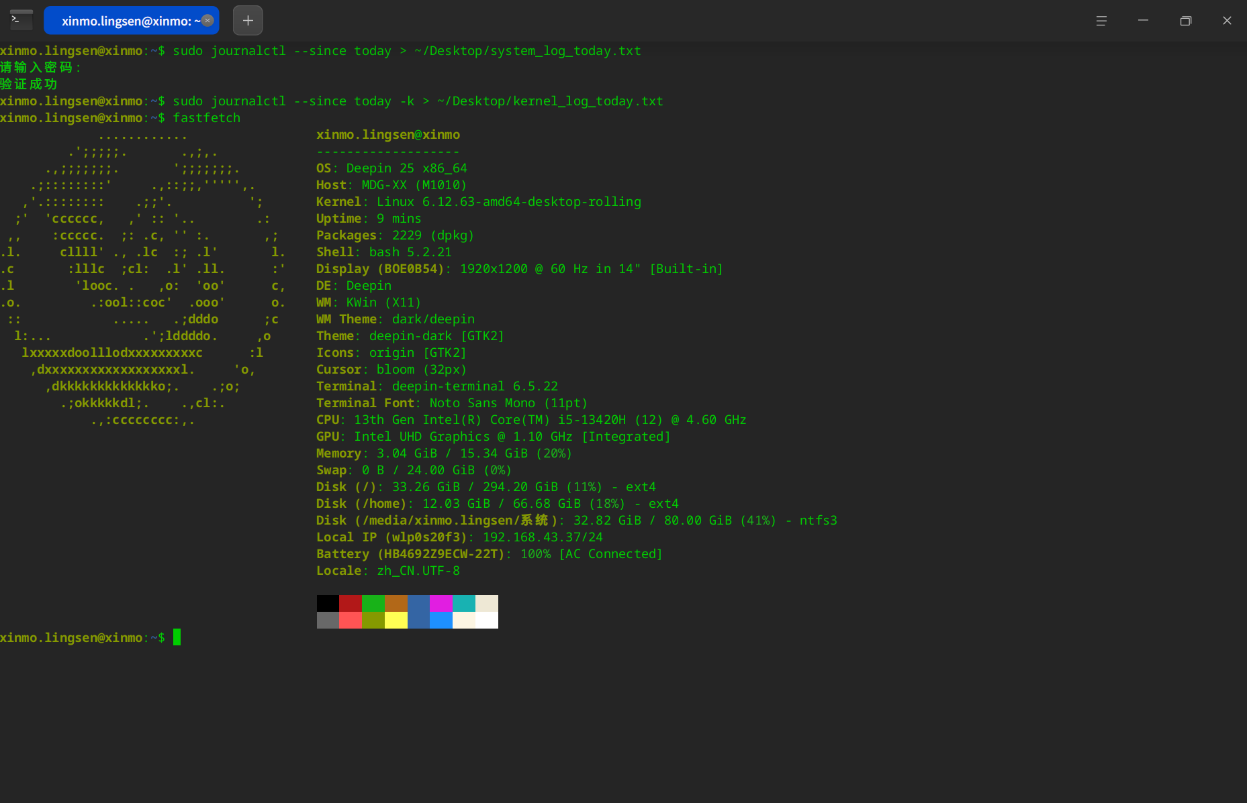Click the 'OS: Deepin 25 x86_64' line
Screen dimensions: 1247x803
pyautogui.click(x=391, y=168)
